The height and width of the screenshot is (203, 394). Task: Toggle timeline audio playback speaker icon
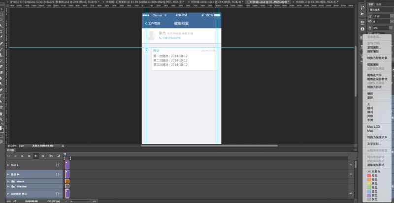36,156
